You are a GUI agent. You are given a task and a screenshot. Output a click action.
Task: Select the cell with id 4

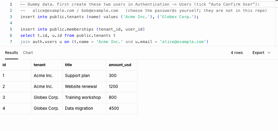point(15,109)
